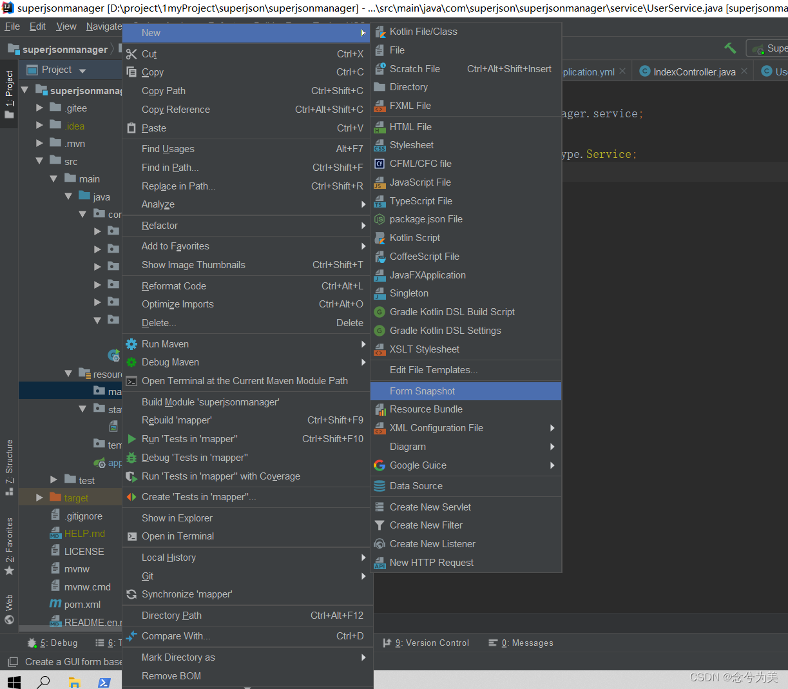Open Windows Start menu
Screen dimensions: 788x689
[14, 681]
